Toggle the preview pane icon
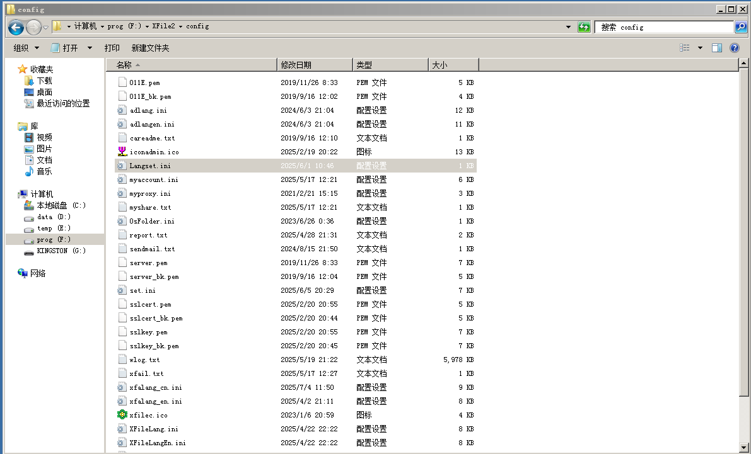Viewport: 751px width, 454px height. pyautogui.click(x=717, y=48)
